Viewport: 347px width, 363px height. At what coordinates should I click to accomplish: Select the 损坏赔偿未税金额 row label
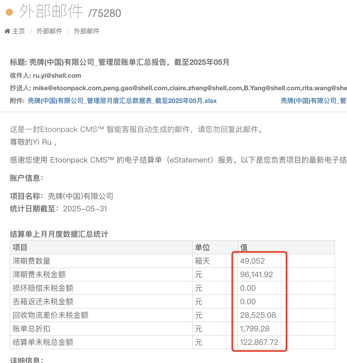click(x=43, y=288)
